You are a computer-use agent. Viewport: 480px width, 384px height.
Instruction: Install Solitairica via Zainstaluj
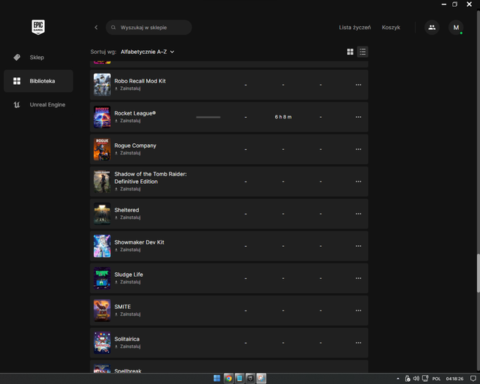127,346
